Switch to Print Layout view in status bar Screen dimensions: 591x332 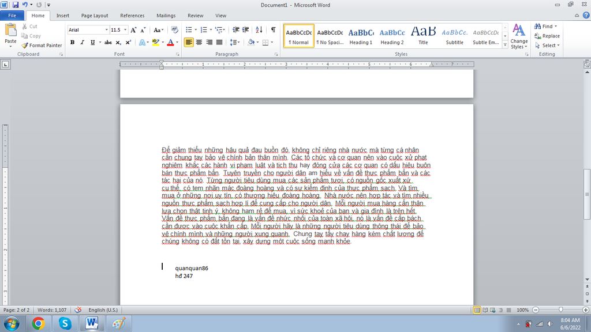click(x=477, y=310)
